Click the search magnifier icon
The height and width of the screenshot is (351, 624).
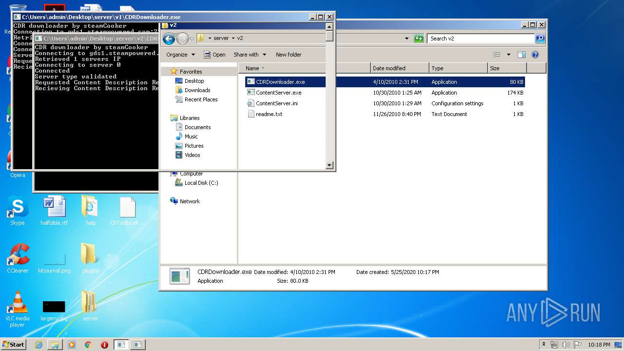pyautogui.click(x=540, y=39)
